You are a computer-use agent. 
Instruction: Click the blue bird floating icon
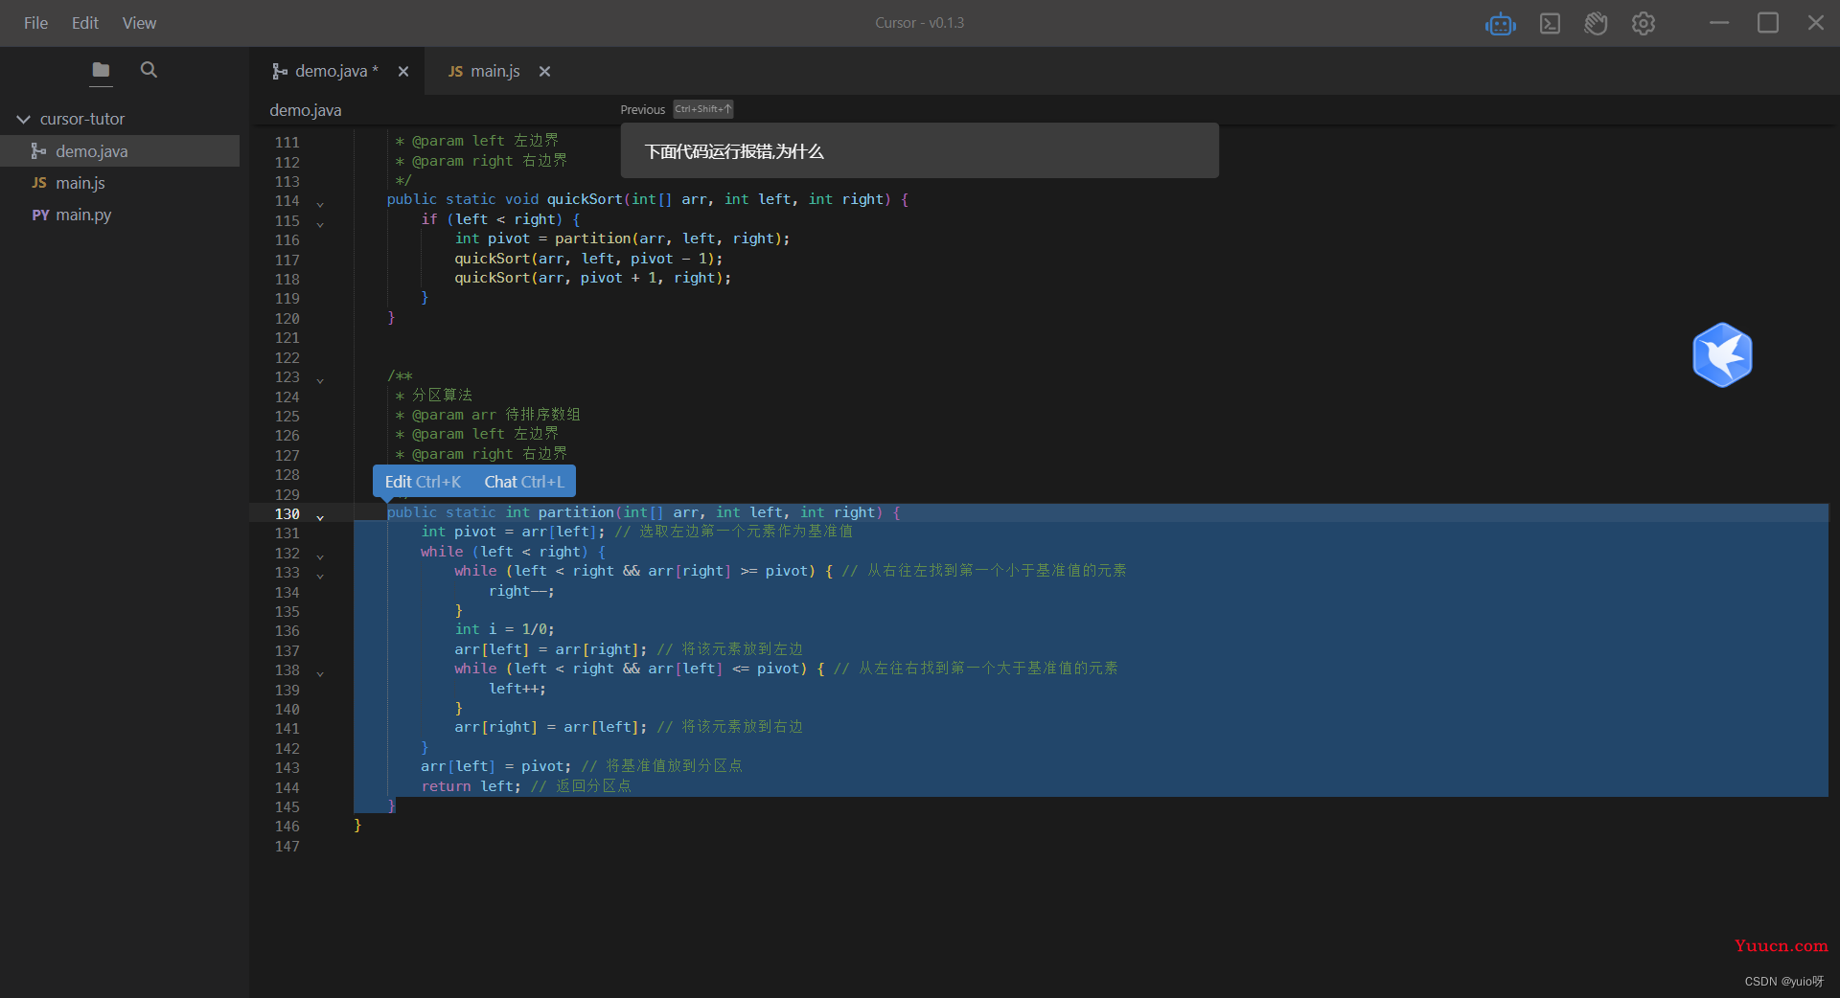click(x=1722, y=355)
